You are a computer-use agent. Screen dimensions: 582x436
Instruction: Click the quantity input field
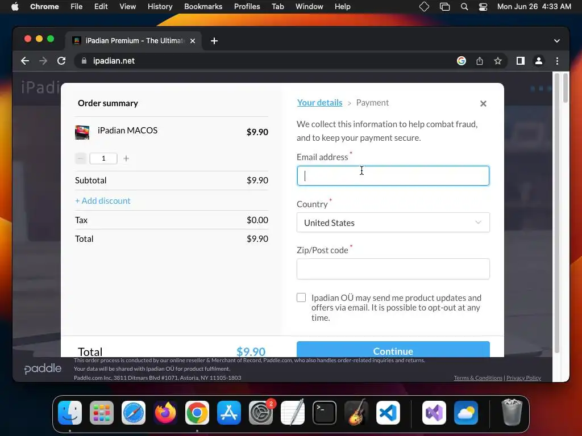(x=103, y=158)
